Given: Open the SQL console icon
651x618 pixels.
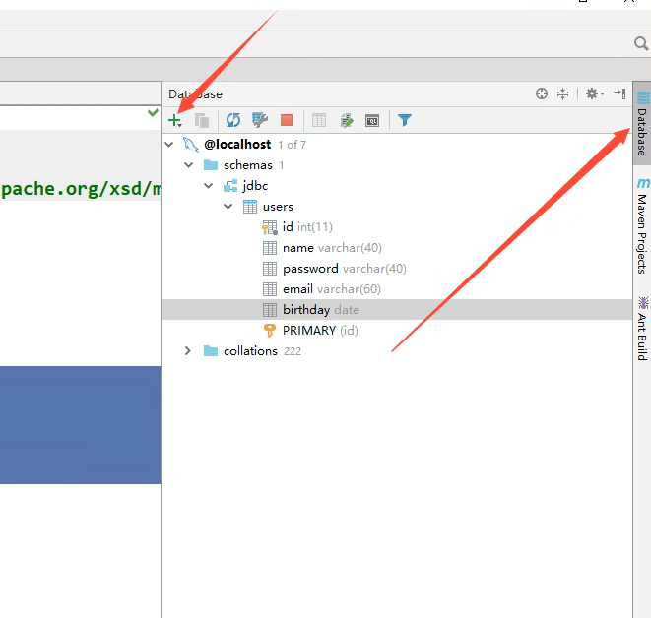Looking at the screenshot, I should (372, 121).
